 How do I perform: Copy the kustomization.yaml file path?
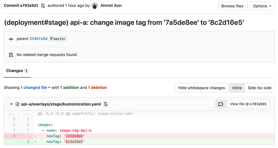pos(106,104)
